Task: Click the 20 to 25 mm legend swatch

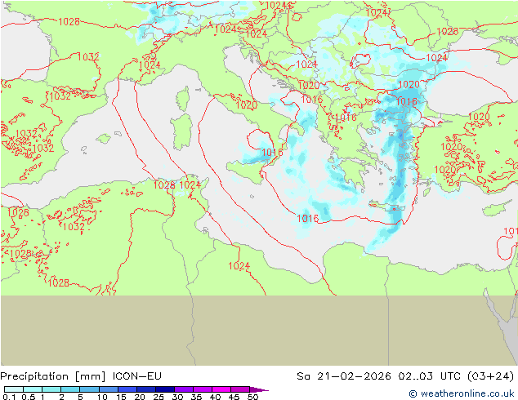Action: click(146, 389)
